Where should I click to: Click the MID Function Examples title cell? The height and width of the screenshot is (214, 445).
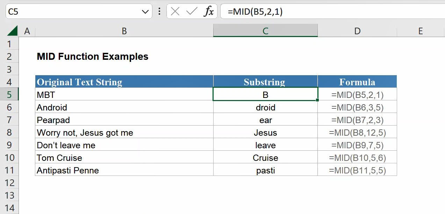(x=93, y=57)
